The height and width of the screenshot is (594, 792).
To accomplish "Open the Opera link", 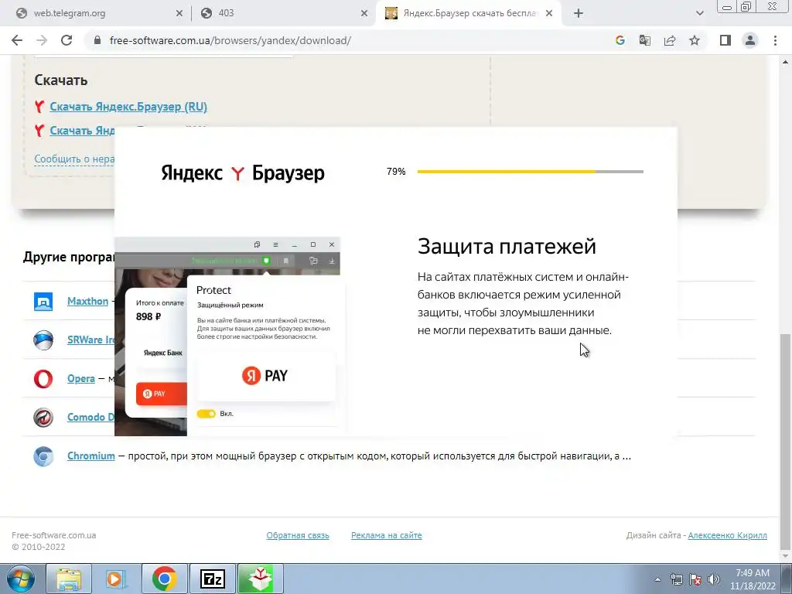I will [80, 378].
